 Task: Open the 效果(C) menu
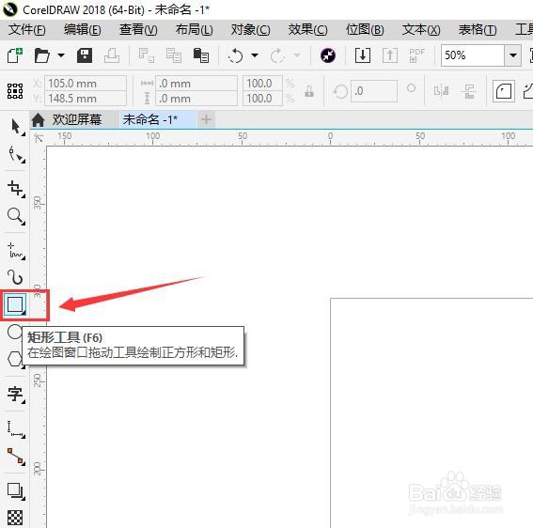pos(307,30)
